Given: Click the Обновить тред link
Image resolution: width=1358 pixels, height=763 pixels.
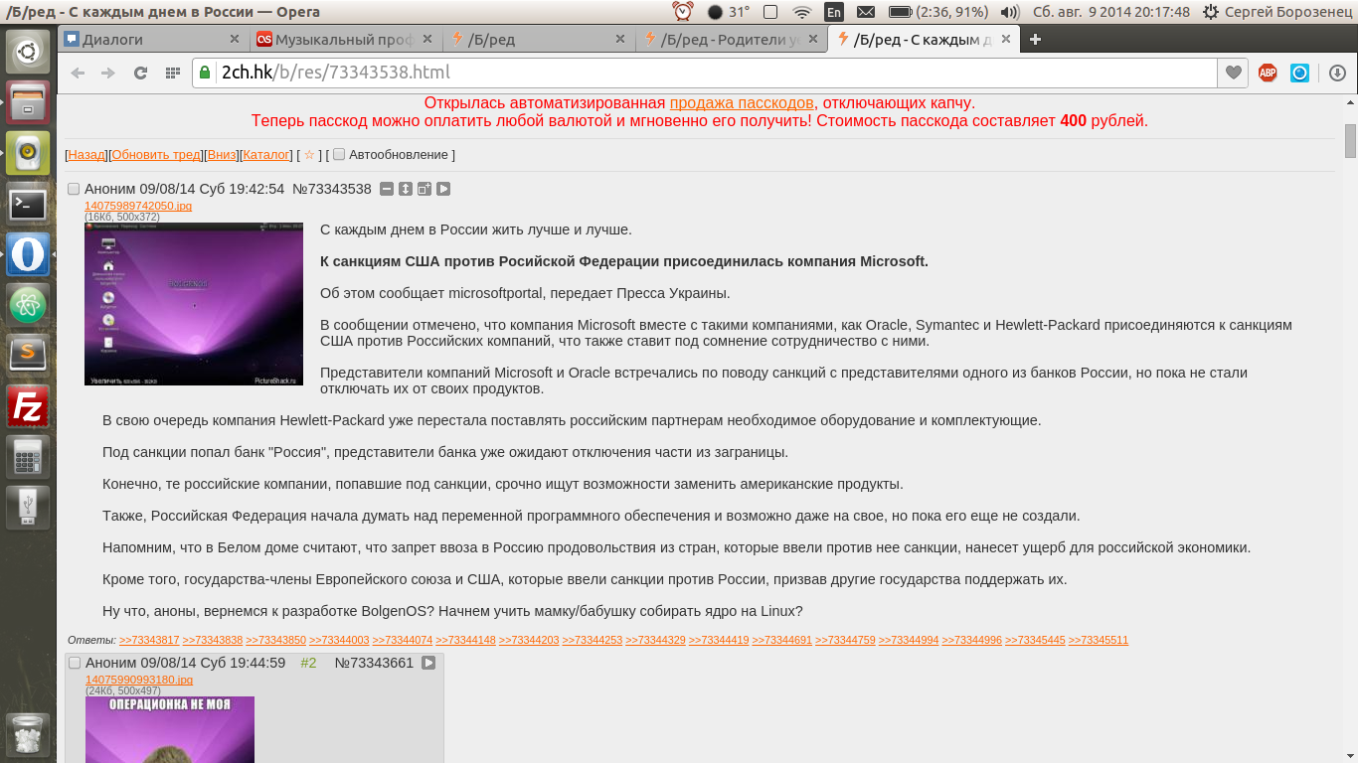Looking at the screenshot, I should (156, 155).
